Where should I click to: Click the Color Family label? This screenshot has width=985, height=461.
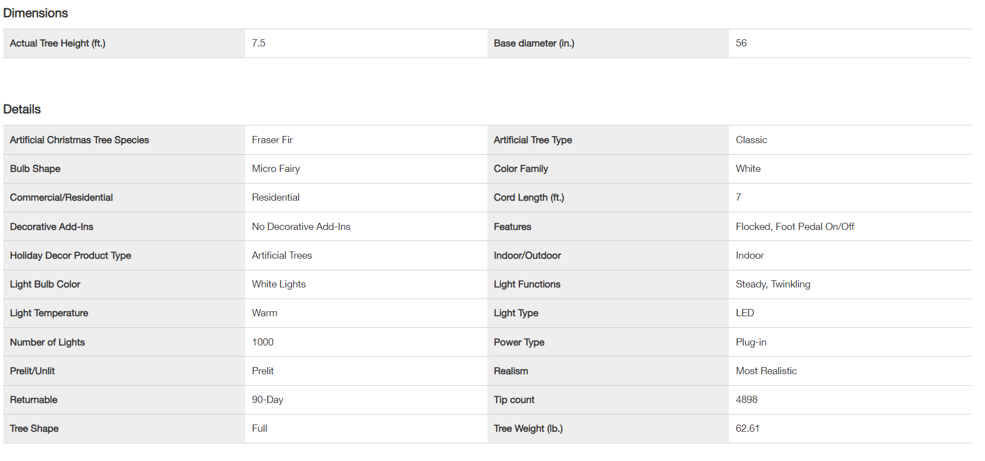(x=520, y=169)
